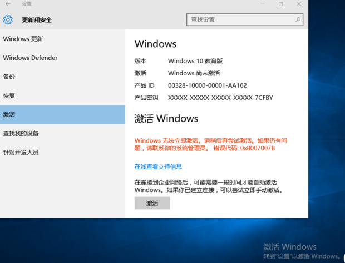Open Windows 更新 section
Screen dimensions: 345x263
[62, 39]
